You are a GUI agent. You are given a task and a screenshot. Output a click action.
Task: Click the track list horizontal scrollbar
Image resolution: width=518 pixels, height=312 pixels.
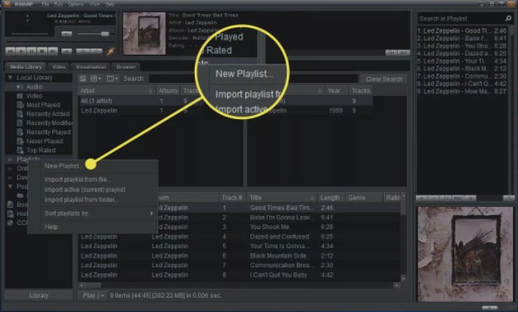click(240, 286)
